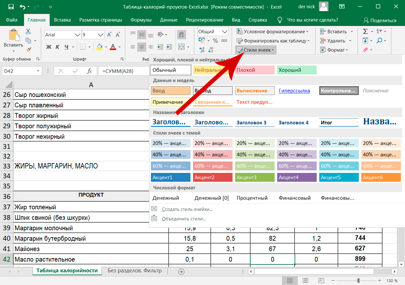
Task: Apply percent style format
Action: click(215, 41)
